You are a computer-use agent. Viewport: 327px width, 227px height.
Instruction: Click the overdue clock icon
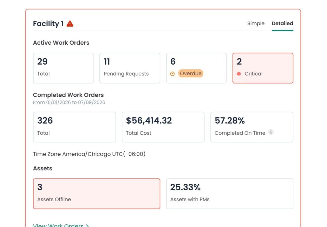[x=172, y=74]
